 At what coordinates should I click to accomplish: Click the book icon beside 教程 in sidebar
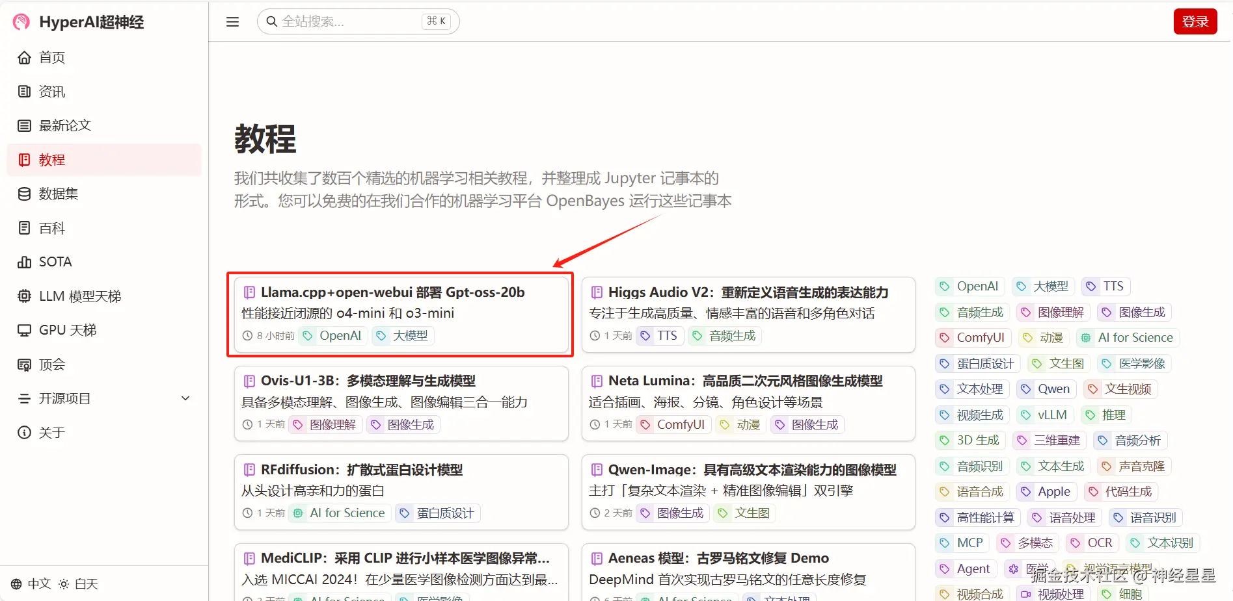(24, 160)
